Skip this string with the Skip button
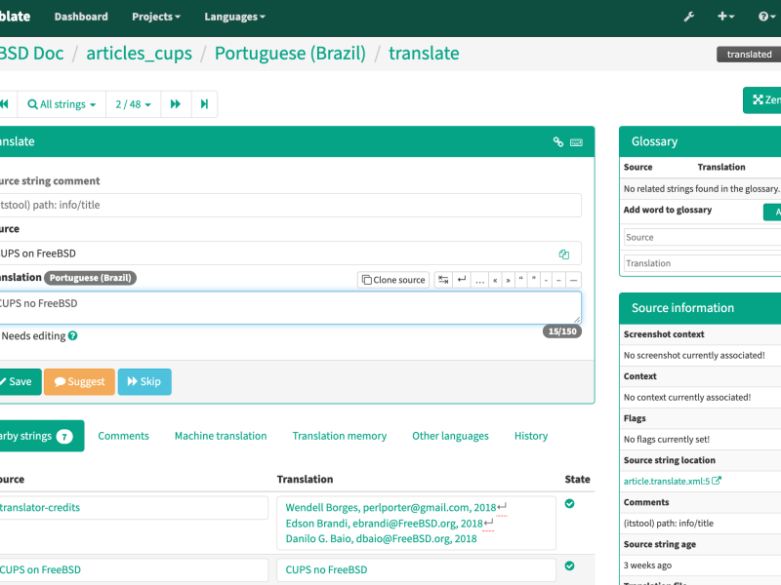The width and height of the screenshot is (781, 585). (144, 381)
